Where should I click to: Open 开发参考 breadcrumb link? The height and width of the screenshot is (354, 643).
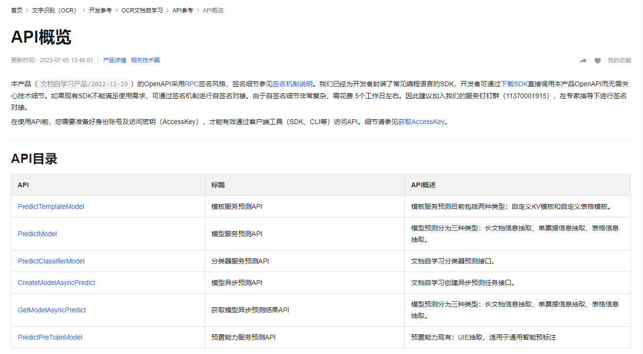tap(100, 10)
